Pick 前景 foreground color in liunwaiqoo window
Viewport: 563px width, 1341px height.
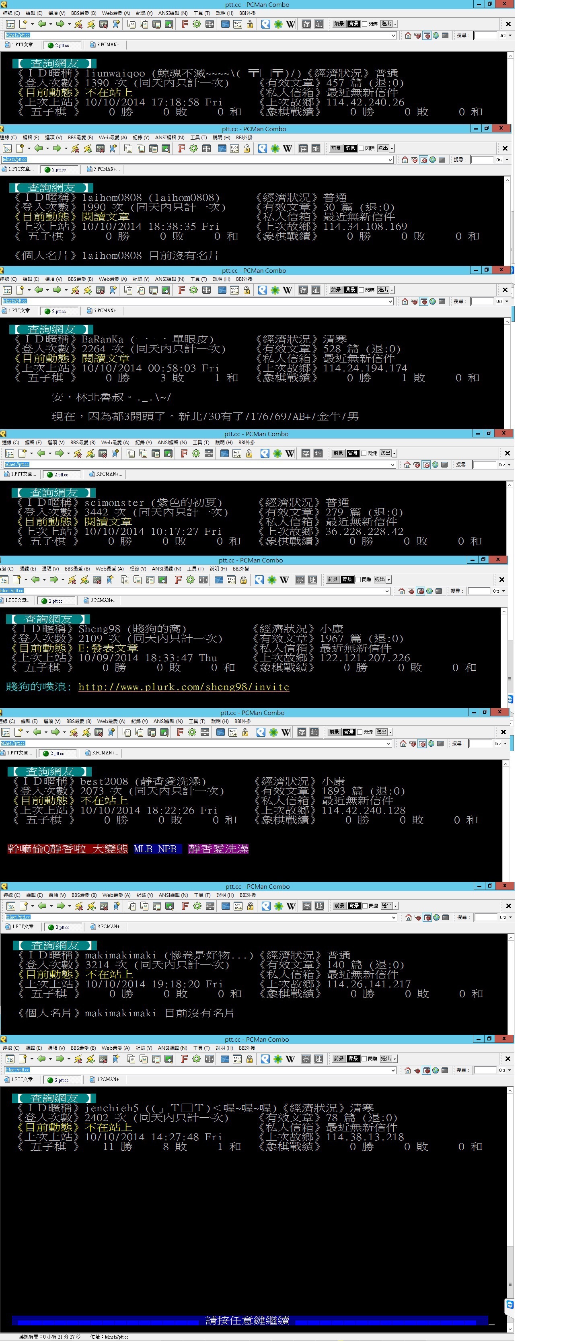(339, 24)
